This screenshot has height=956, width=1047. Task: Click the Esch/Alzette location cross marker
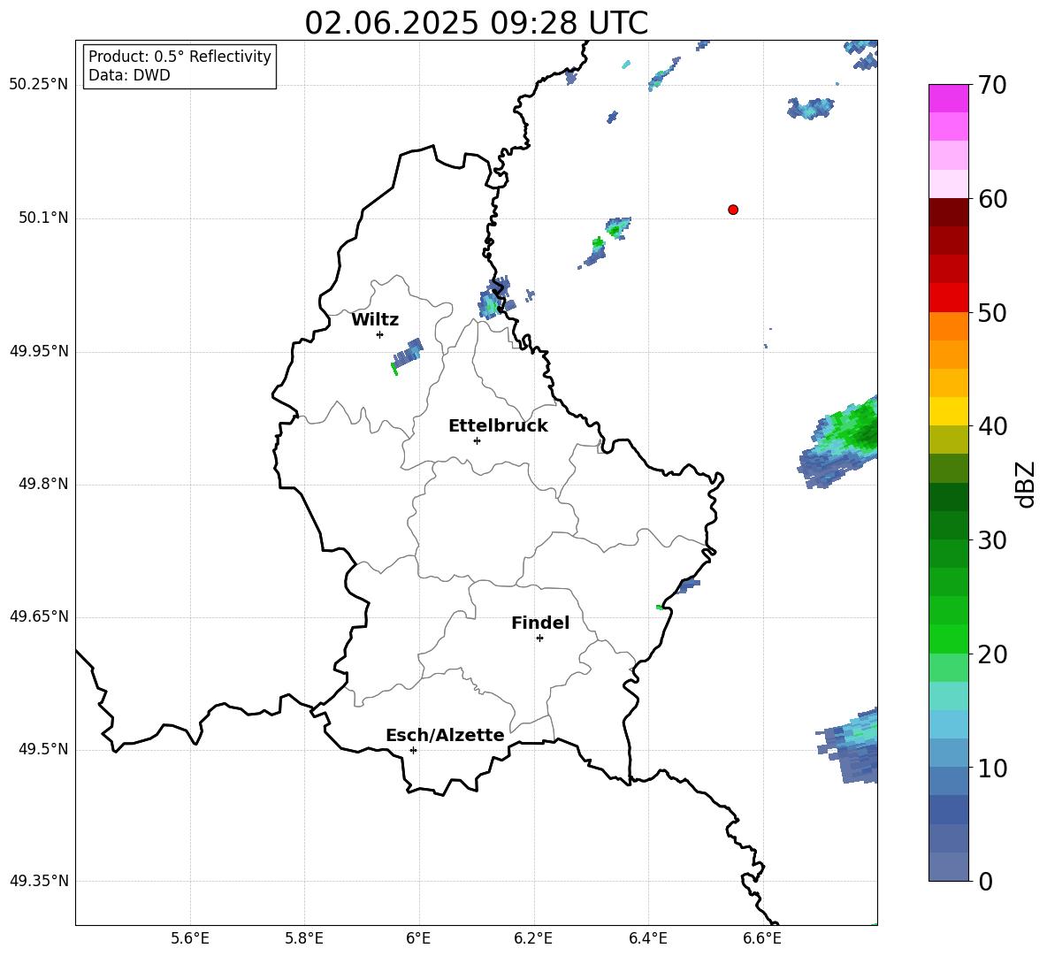(x=413, y=750)
